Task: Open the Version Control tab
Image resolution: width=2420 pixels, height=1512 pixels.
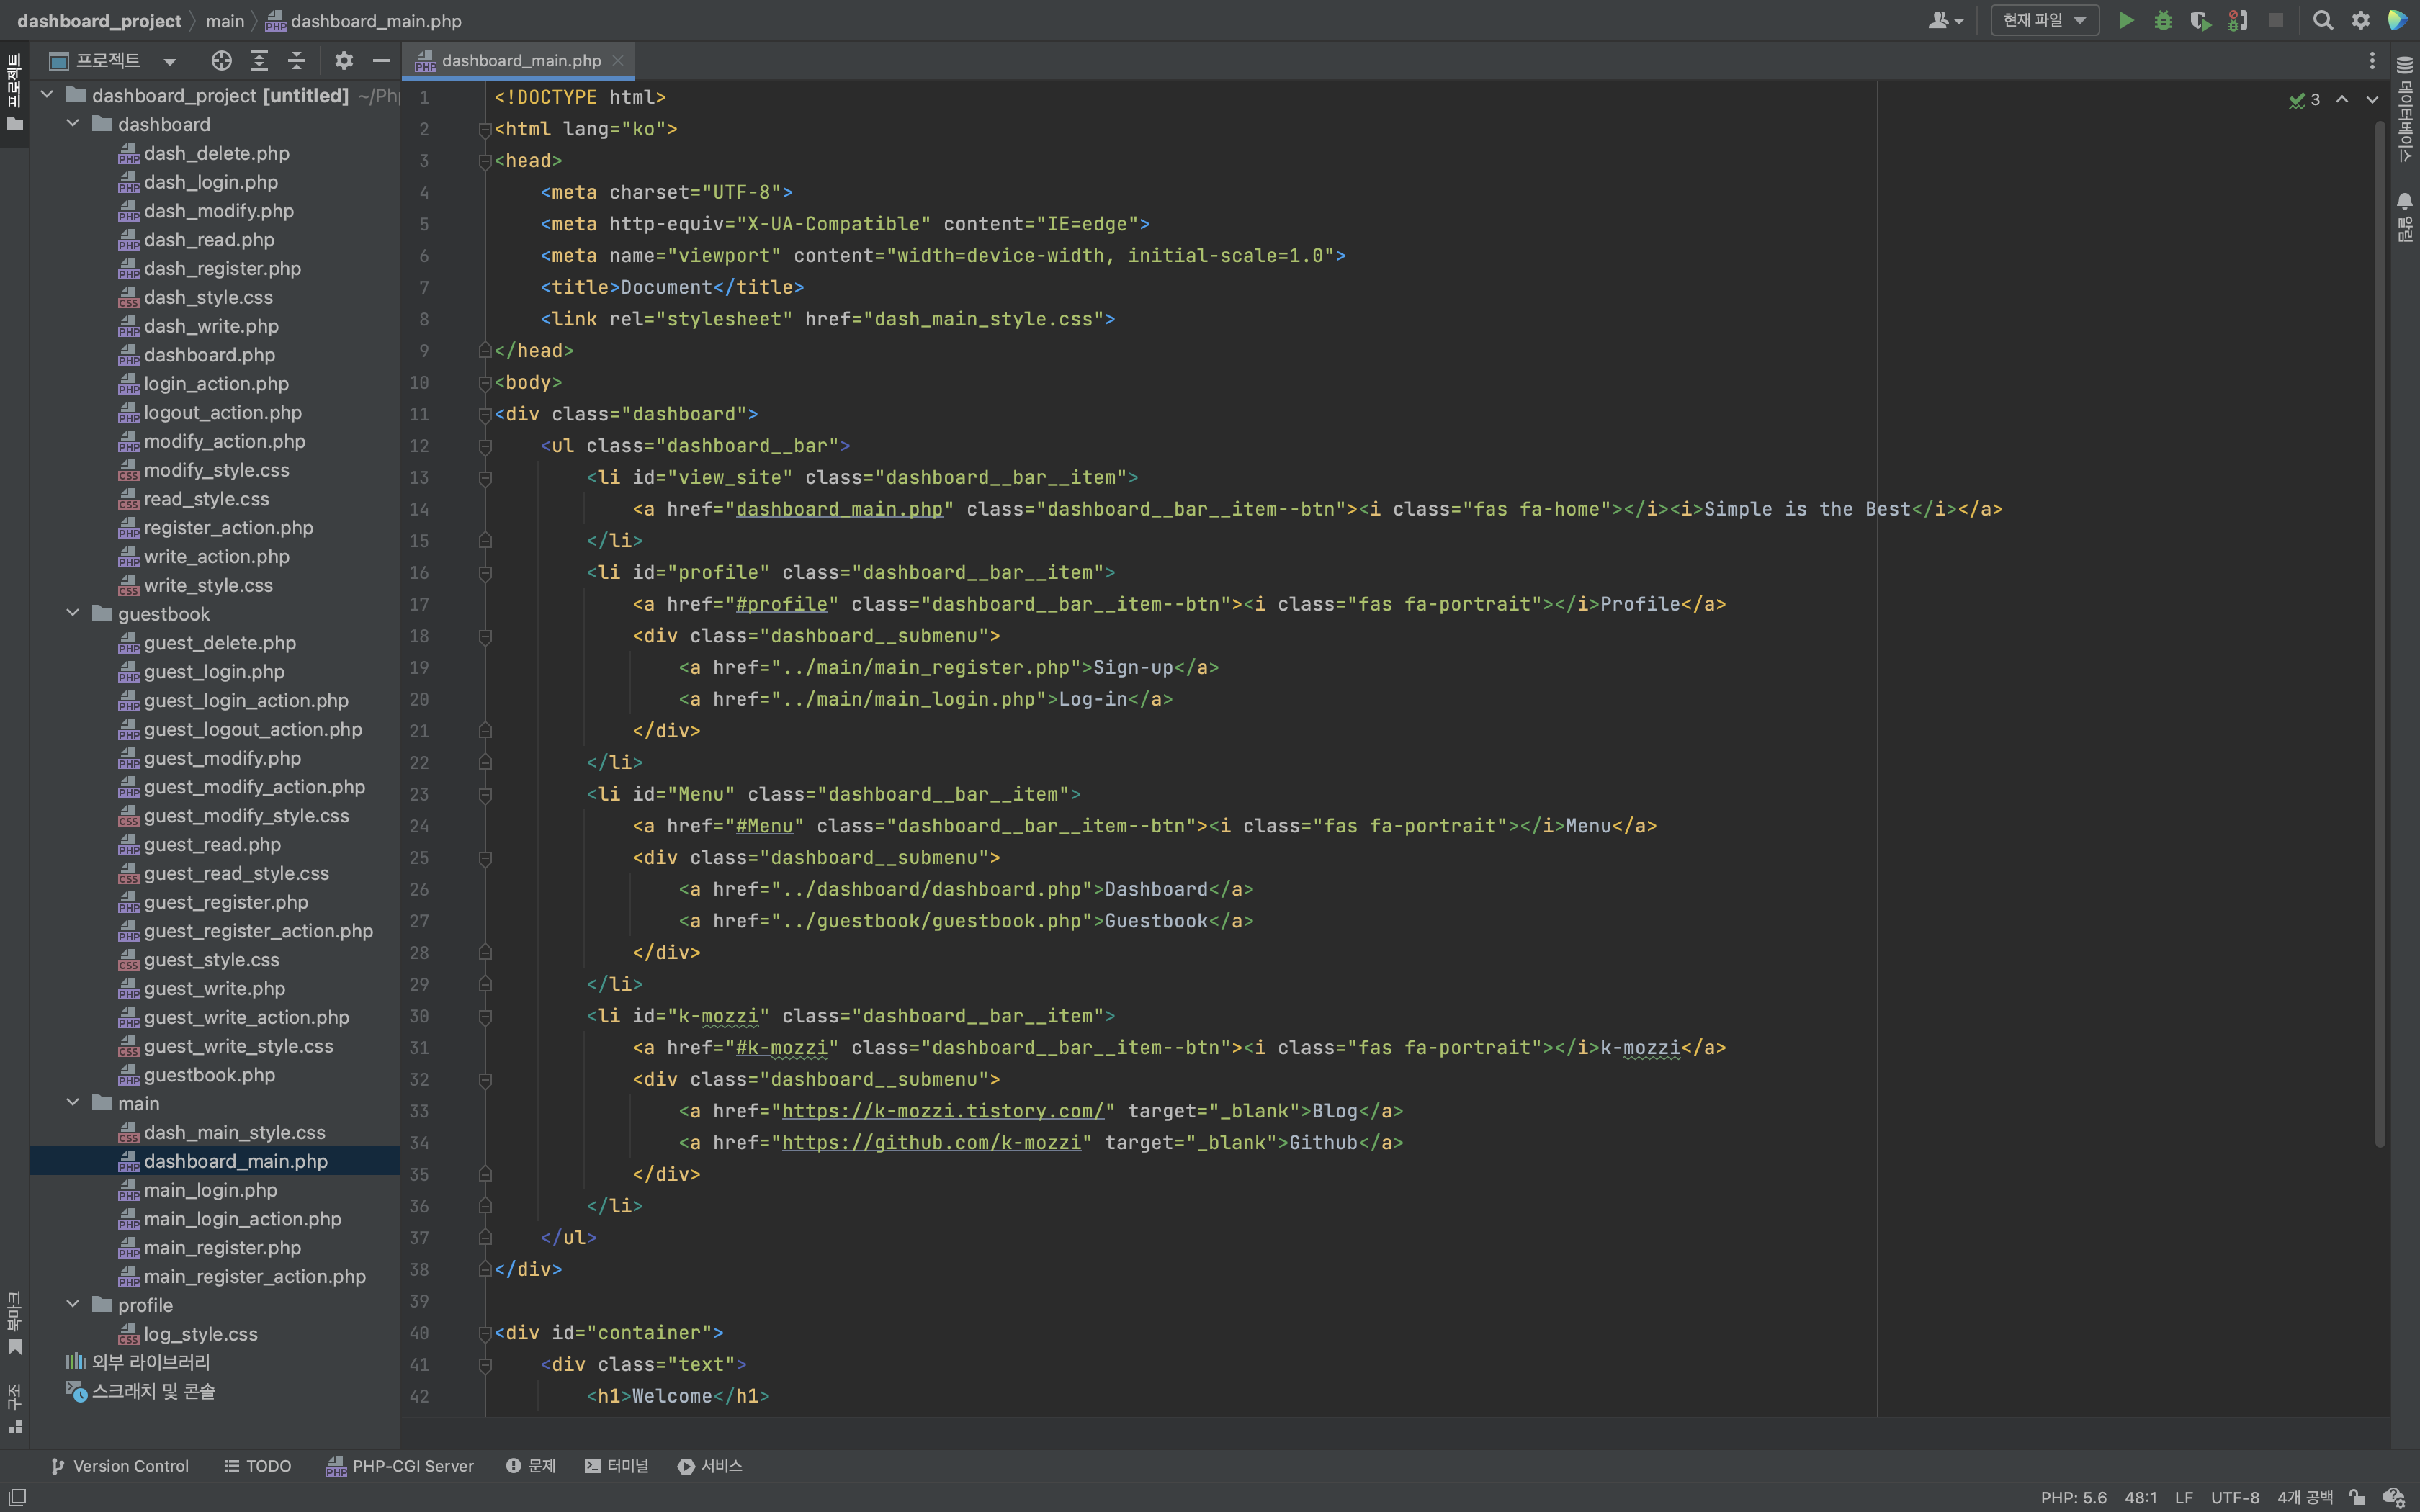Action: pyautogui.click(x=120, y=1466)
